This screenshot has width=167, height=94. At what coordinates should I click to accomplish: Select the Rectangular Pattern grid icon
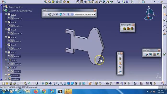click(127, 2)
